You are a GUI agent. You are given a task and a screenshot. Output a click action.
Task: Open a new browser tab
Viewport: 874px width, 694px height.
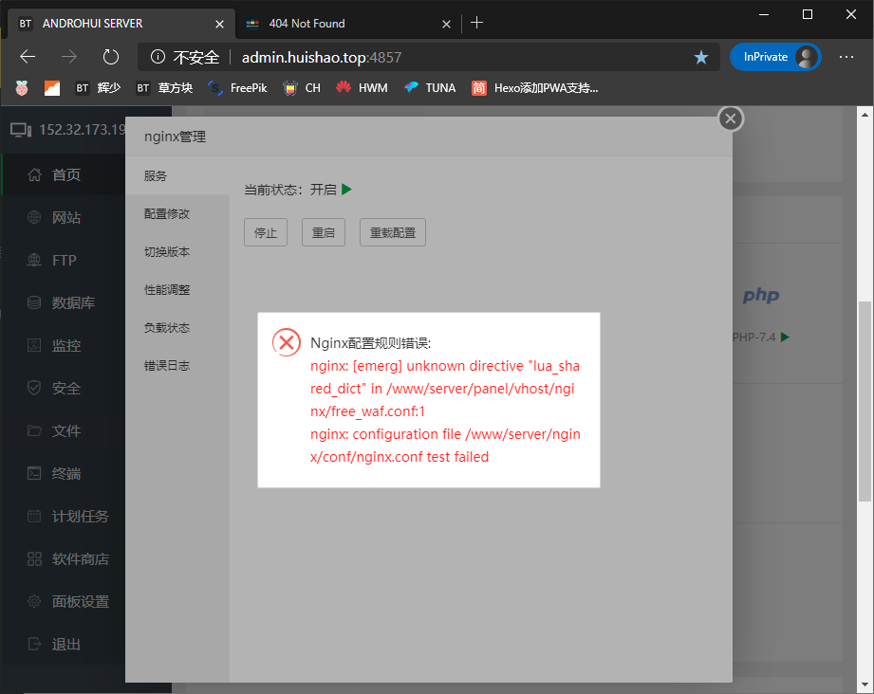click(x=477, y=23)
